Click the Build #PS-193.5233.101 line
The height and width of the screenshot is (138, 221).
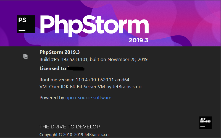point(93,59)
